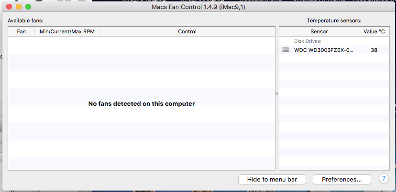Click the Fan column header

(22, 31)
